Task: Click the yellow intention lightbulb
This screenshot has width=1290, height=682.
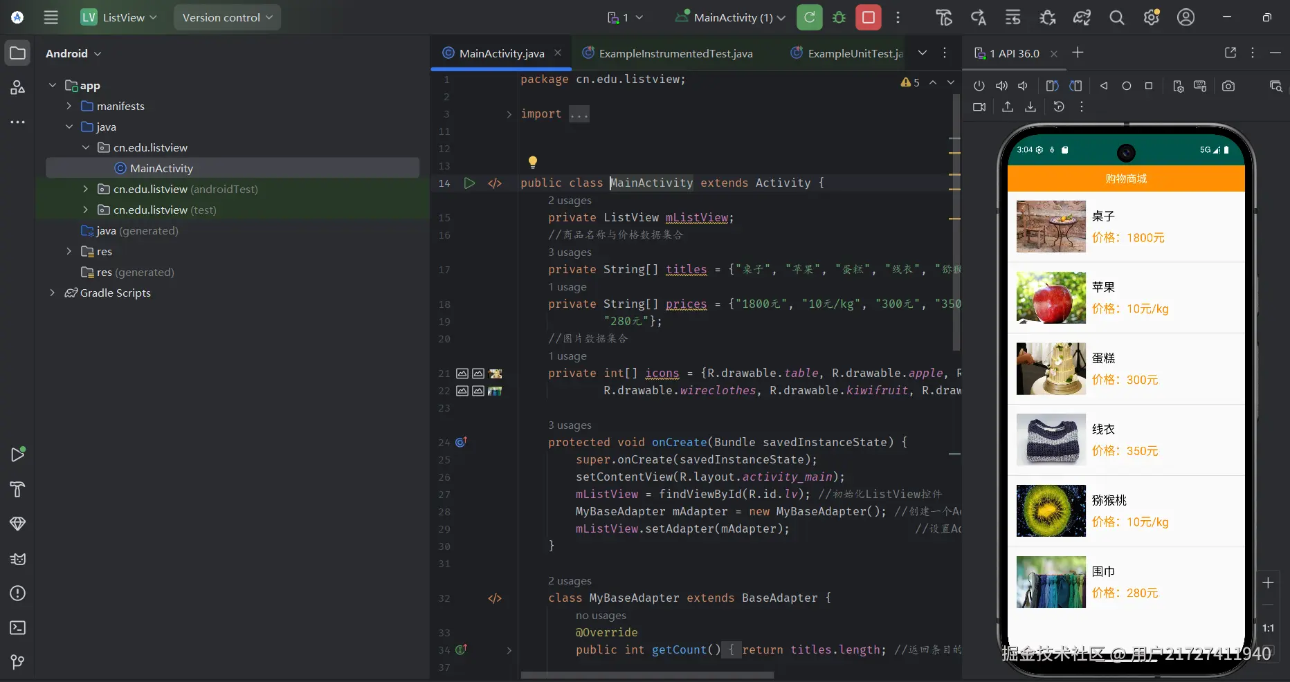Action: (532, 162)
